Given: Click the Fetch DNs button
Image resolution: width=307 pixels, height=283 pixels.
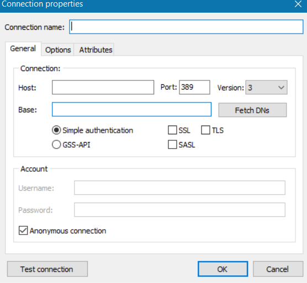Looking at the screenshot, I should [252, 110].
